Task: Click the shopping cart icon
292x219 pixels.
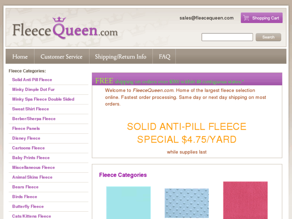Action: coord(246,18)
